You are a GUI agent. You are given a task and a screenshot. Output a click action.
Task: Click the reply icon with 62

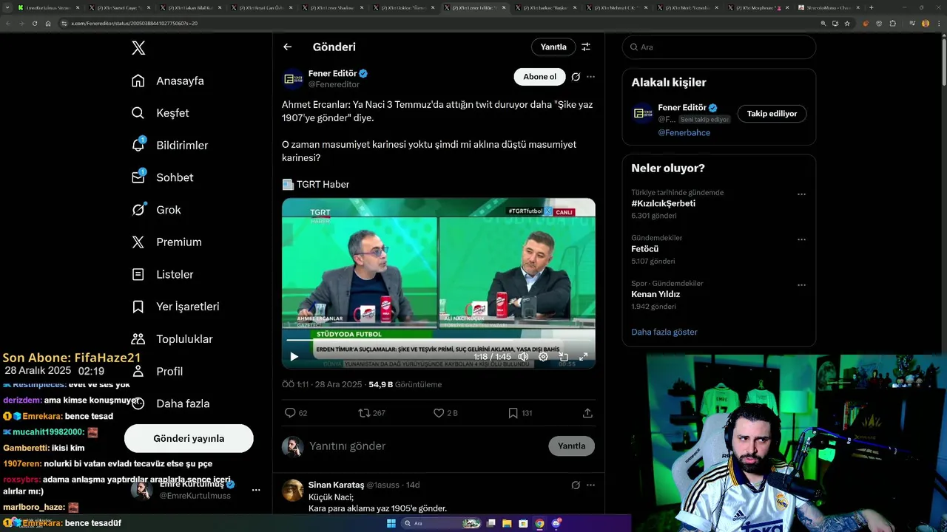[296, 413]
